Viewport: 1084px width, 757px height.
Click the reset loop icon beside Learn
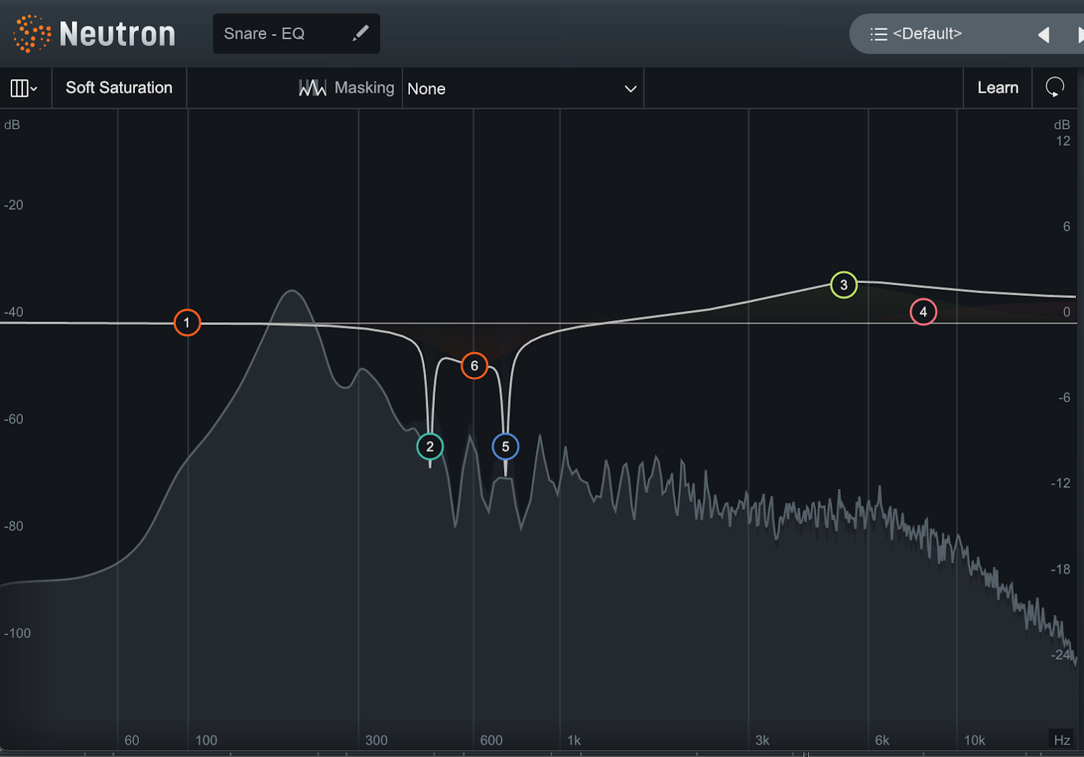(x=1054, y=87)
